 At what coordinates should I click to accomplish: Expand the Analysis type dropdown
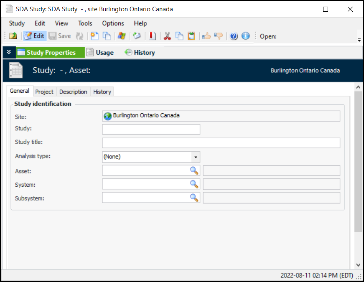195,157
